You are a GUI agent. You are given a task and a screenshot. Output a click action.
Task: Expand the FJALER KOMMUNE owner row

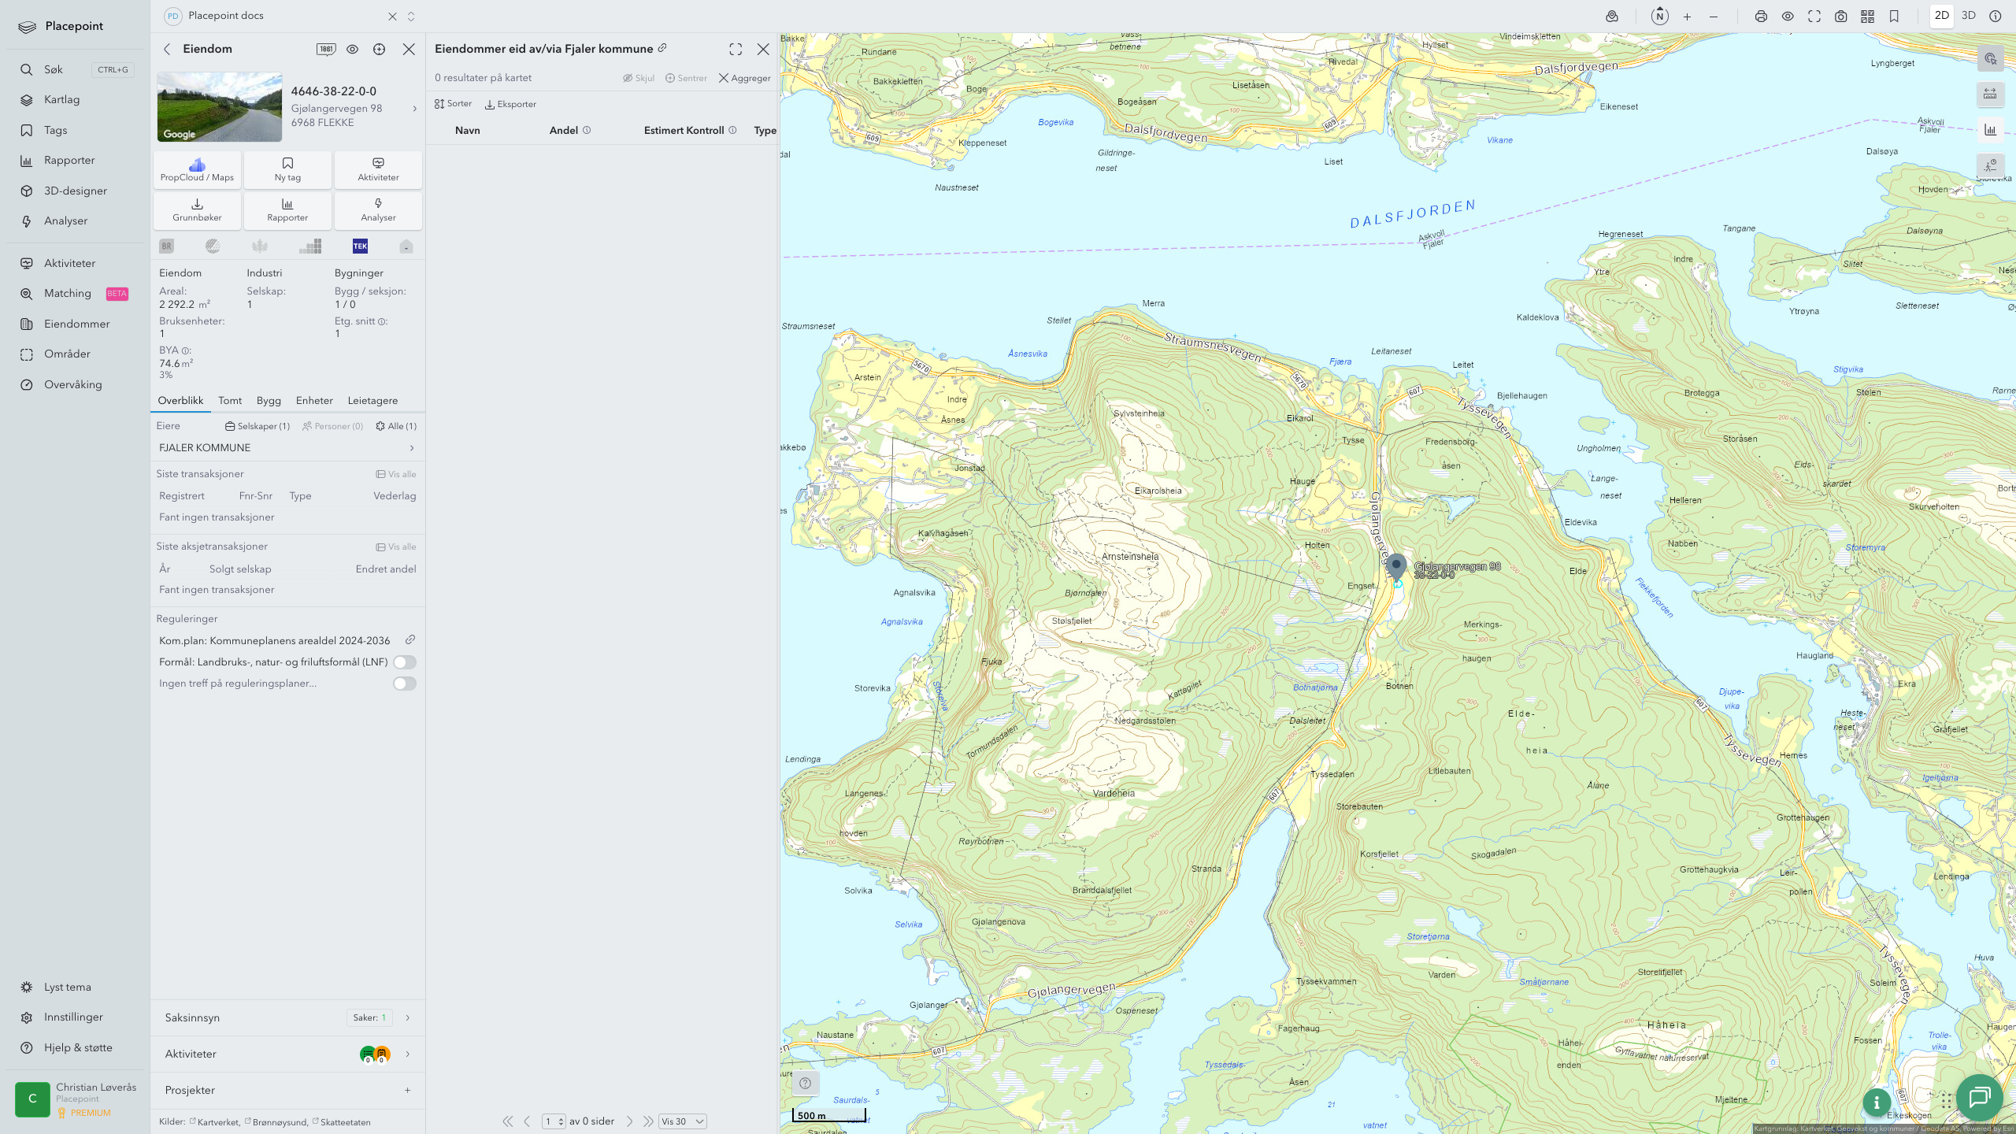tap(287, 448)
